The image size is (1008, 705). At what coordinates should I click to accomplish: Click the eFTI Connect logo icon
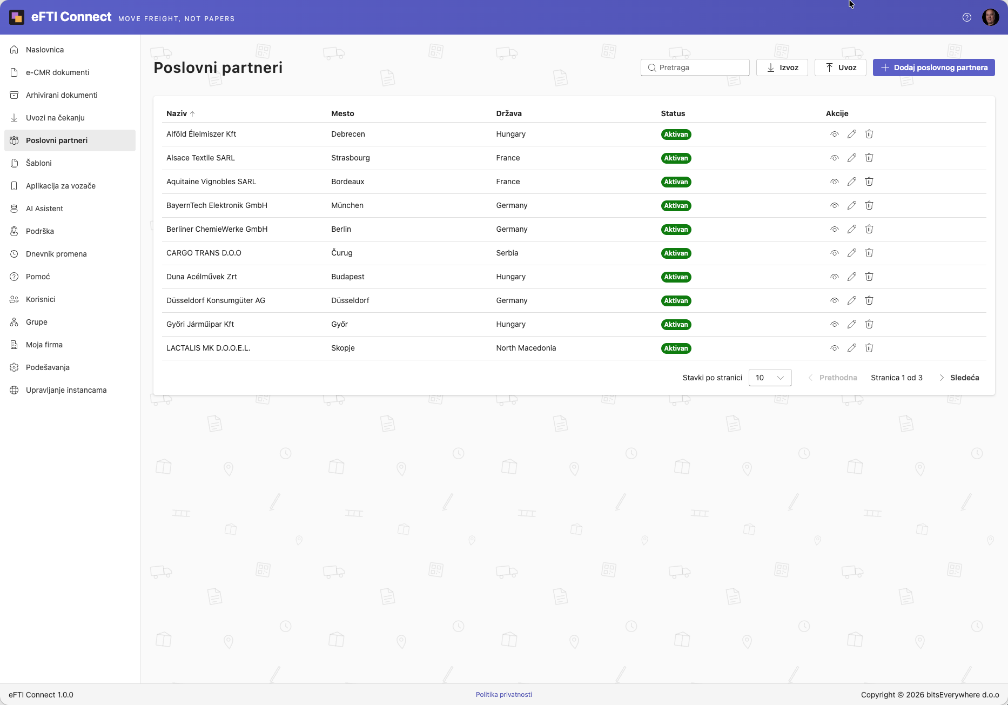point(17,17)
